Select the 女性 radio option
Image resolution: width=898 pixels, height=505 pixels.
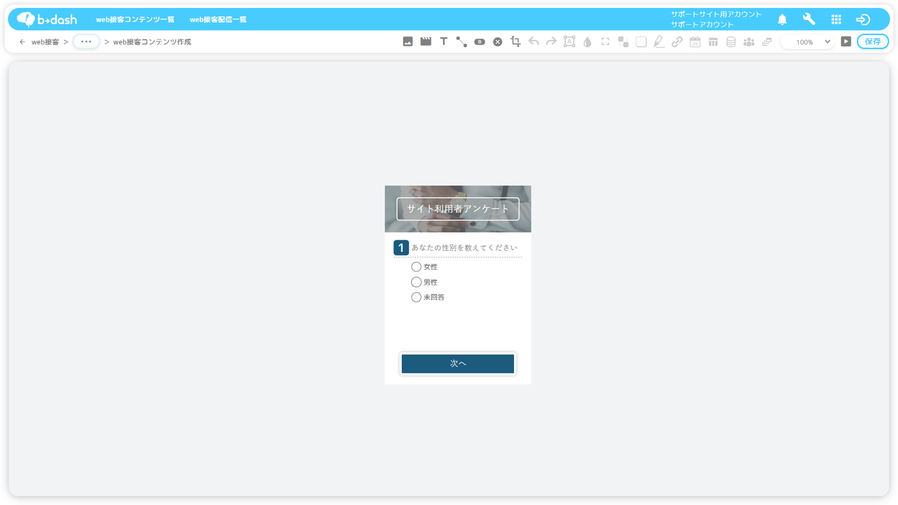[416, 267]
